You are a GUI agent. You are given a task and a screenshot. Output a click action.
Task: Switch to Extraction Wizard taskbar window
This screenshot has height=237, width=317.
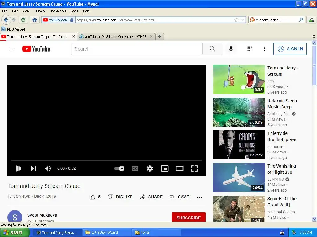[x=107, y=232]
